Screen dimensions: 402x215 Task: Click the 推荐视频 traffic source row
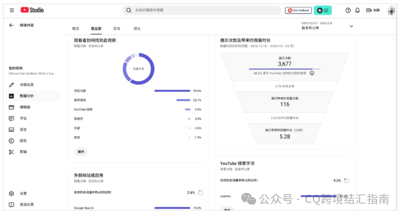tap(138, 100)
